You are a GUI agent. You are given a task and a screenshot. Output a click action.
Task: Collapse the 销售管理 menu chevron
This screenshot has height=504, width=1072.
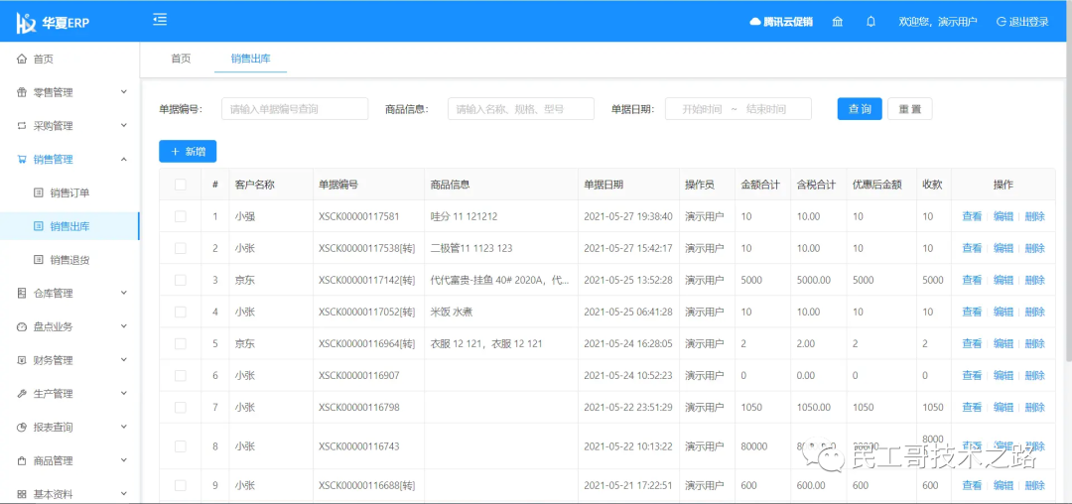coord(124,159)
